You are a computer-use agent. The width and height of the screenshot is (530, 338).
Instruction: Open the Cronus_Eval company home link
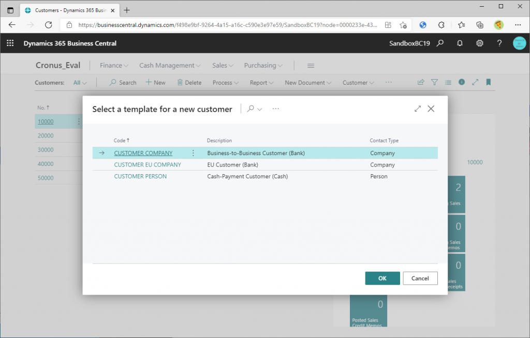58,65
